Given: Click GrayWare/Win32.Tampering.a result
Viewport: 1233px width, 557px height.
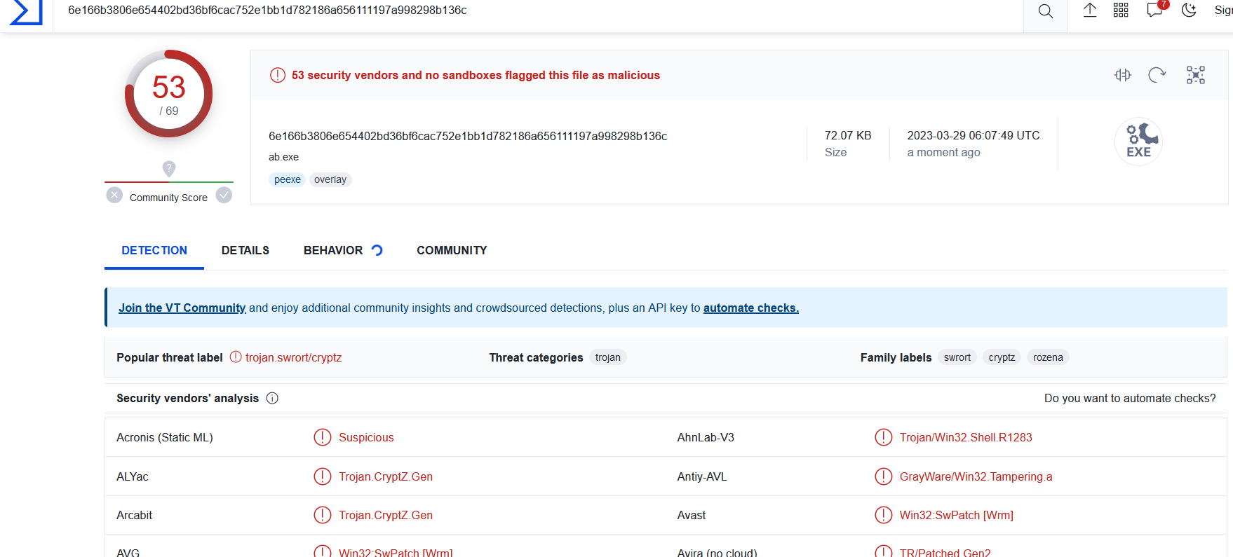Looking at the screenshot, I should click(976, 476).
